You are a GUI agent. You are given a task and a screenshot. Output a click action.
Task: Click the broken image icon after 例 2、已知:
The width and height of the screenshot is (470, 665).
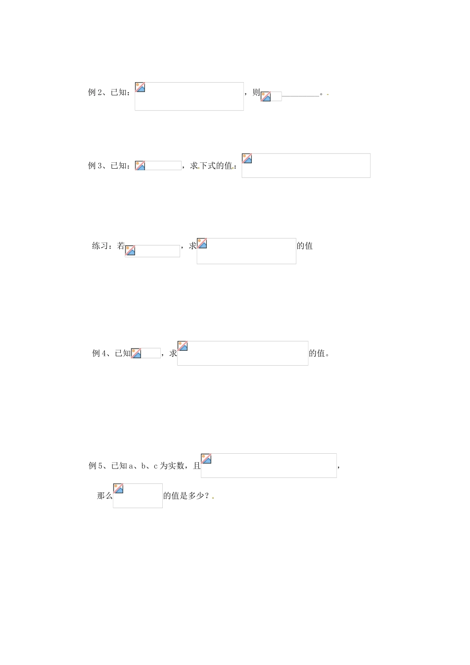141,88
